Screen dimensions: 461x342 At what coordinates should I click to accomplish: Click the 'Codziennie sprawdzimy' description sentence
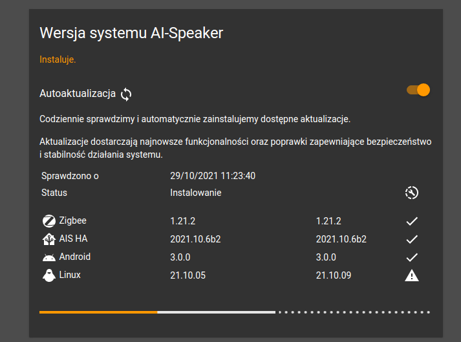tap(195, 119)
